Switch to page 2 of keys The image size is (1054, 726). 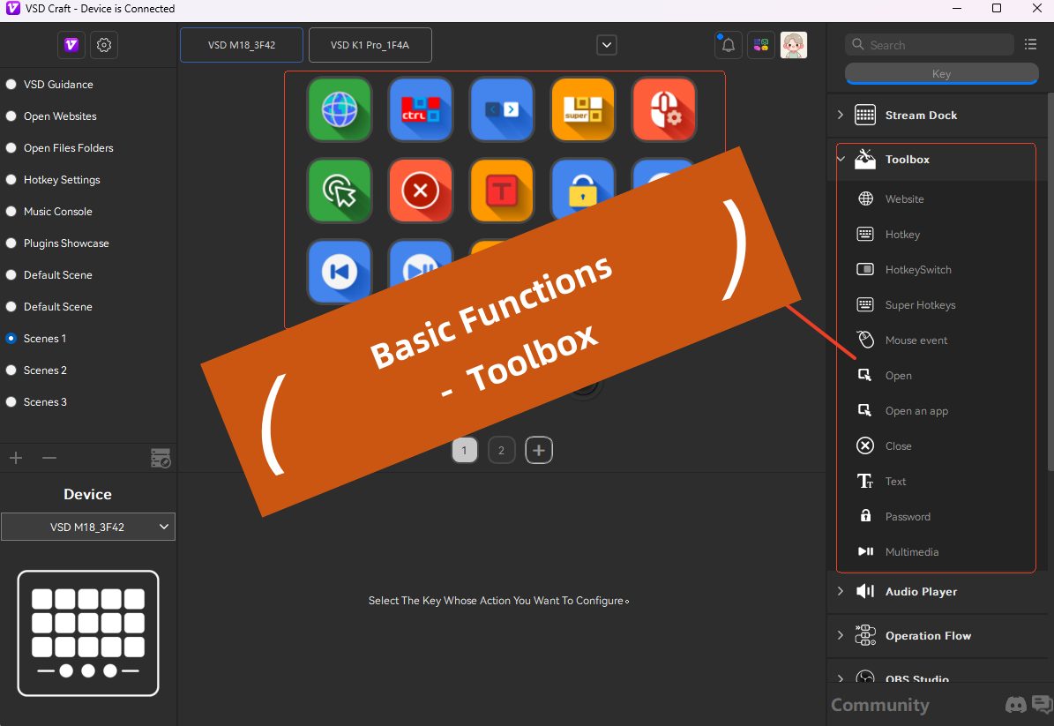coord(501,451)
